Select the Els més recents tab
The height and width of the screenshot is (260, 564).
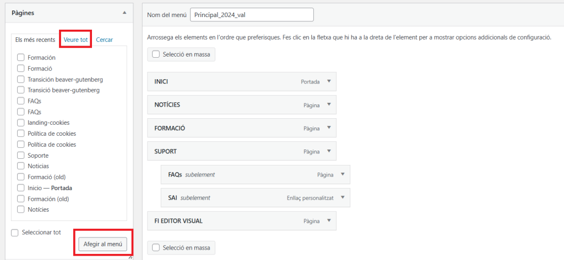tap(35, 40)
